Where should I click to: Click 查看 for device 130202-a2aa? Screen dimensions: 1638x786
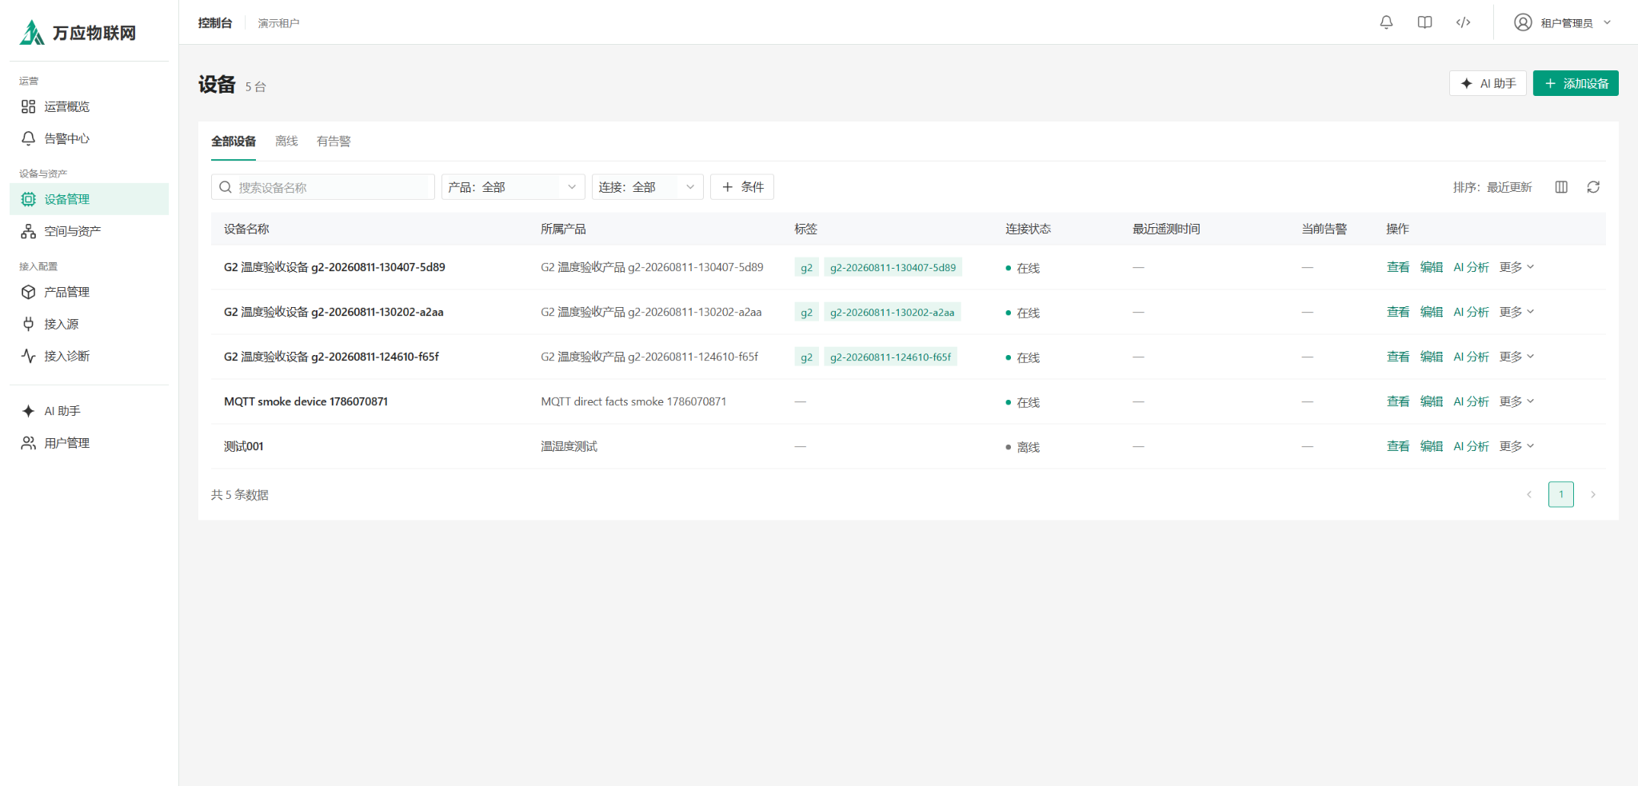1398,312
